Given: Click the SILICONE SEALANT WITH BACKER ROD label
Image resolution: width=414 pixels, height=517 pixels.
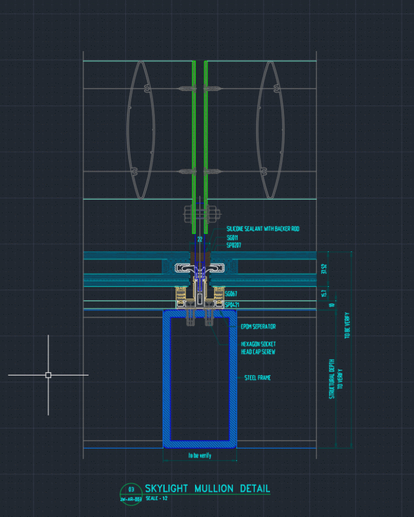Looking at the screenshot, I should click(263, 229).
